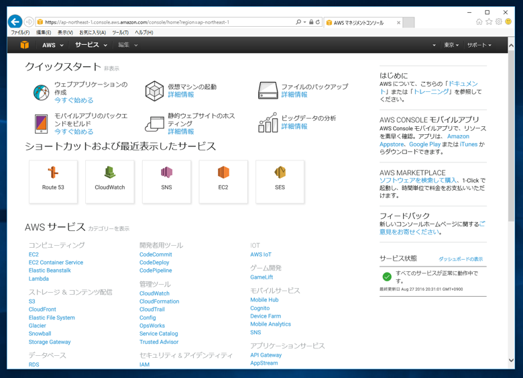Expand the サービス dropdown menu
Screen dimensions: 523x378
point(91,45)
